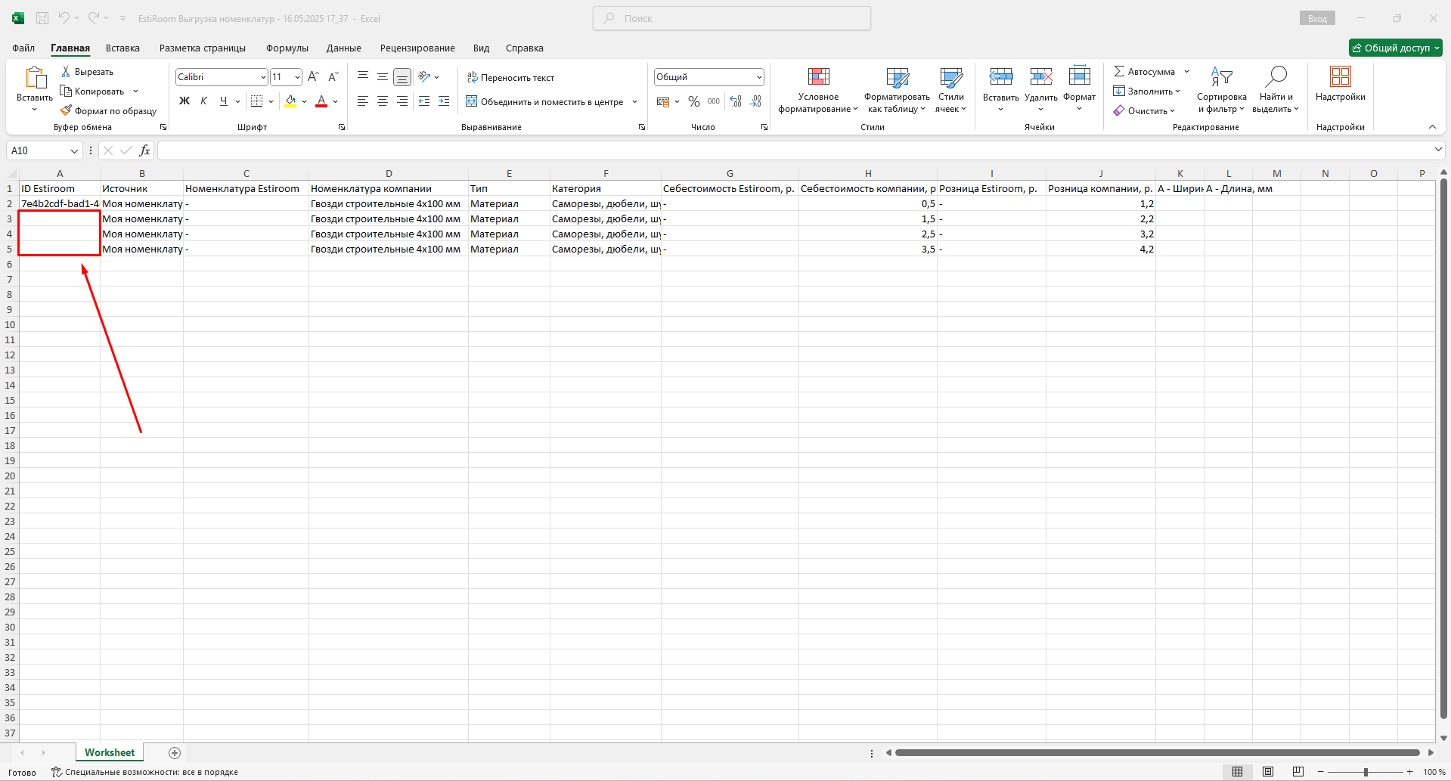Click the formula bar input field
This screenshot has height=781, width=1451.
tap(794, 150)
